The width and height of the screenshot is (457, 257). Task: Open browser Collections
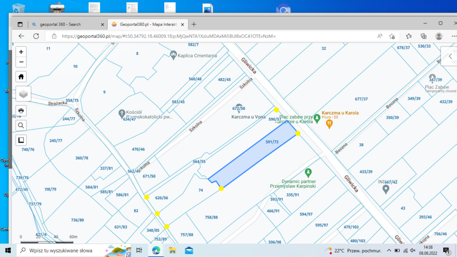pyautogui.click(x=424, y=36)
